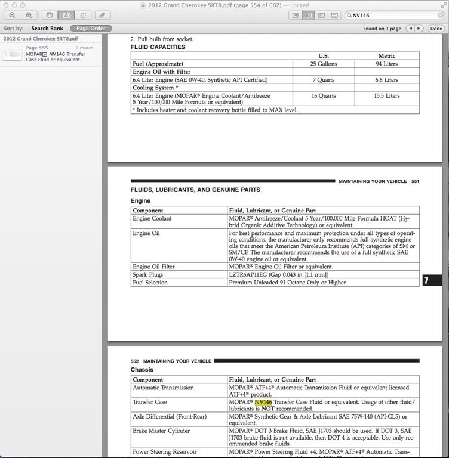Switch to Content Only view mode
449x458 pixels.
pyautogui.click(x=296, y=15)
